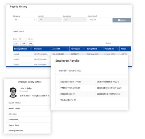Viewport: 145px width, 139px height.
Task: Open the Show entries count dropdown
Action: pyautogui.click(x=22, y=39)
